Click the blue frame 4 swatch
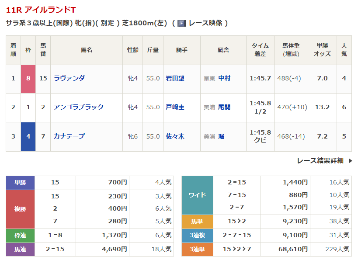 point(28,136)
